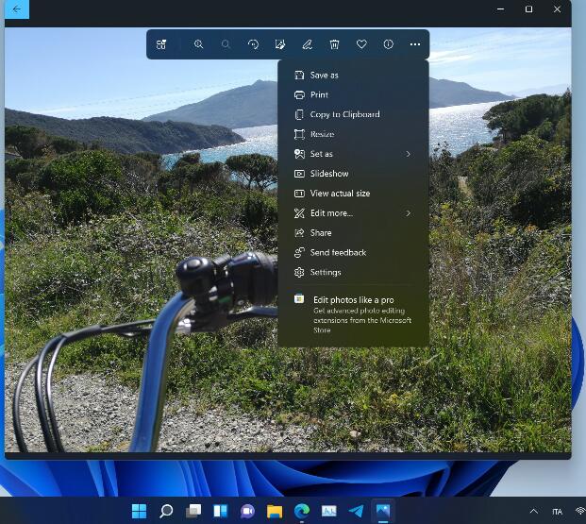Select View actual size
Viewport: 586px width, 524px height.
pyautogui.click(x=353, y=194)
